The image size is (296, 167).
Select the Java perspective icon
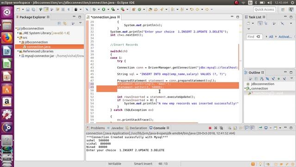coord(291,9)
